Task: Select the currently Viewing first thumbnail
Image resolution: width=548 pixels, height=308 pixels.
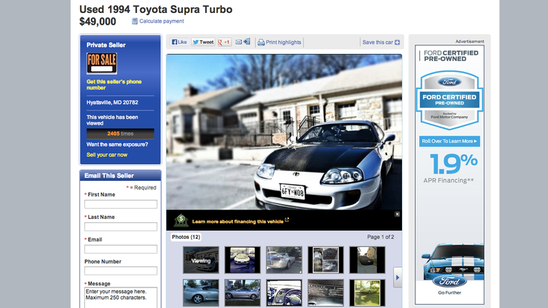Action: point(201,260)
